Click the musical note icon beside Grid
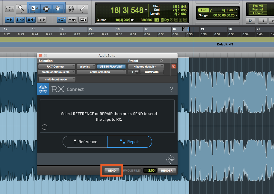 [211, 10]
